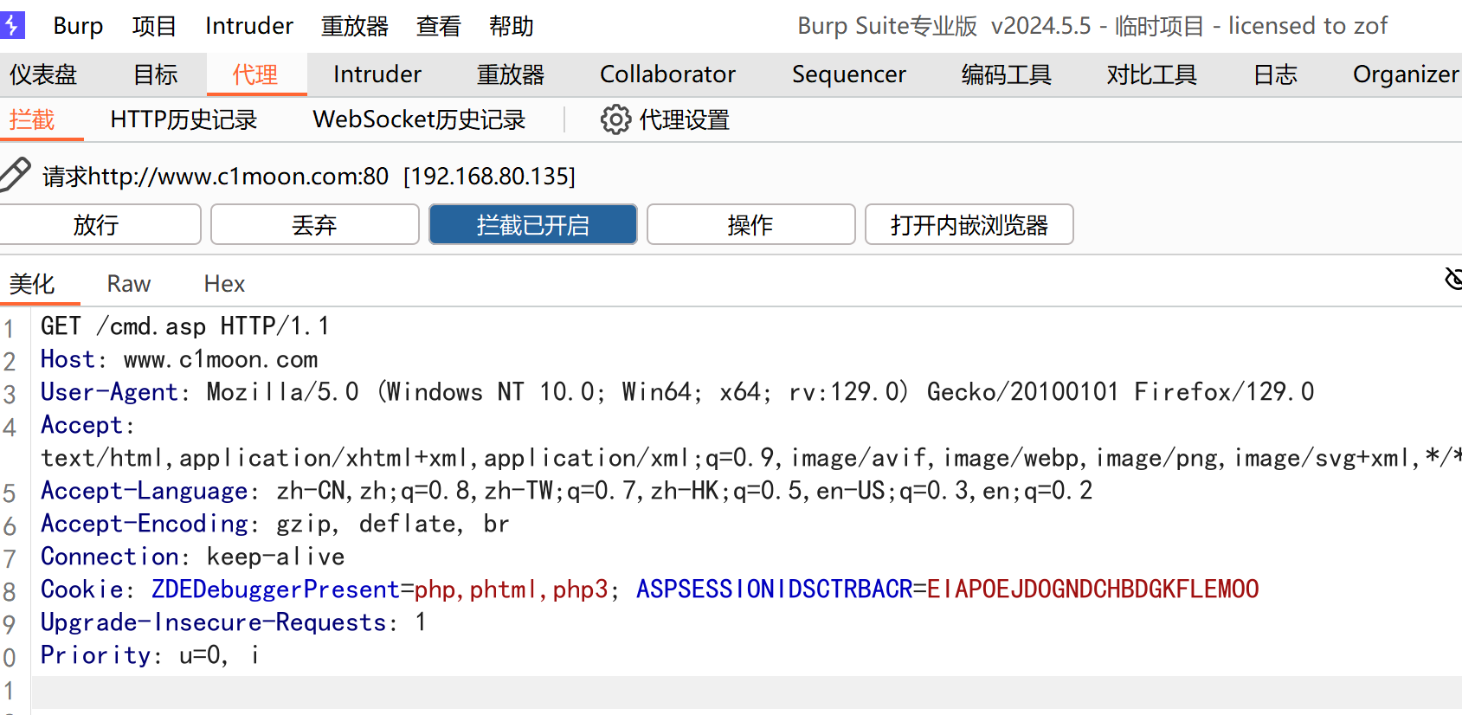This screenshot has height=715, width=1462.
Task: Open the 操作 action button
Action: point(750,225)
